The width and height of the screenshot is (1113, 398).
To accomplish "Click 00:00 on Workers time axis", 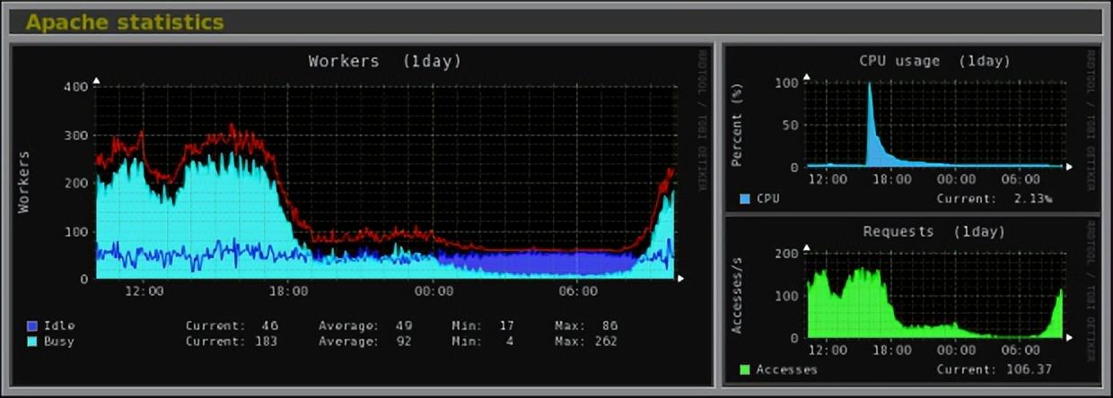I will click(x=433, y=291).
